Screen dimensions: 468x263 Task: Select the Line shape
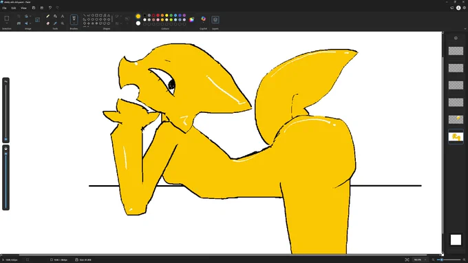[x=85, y=15]
